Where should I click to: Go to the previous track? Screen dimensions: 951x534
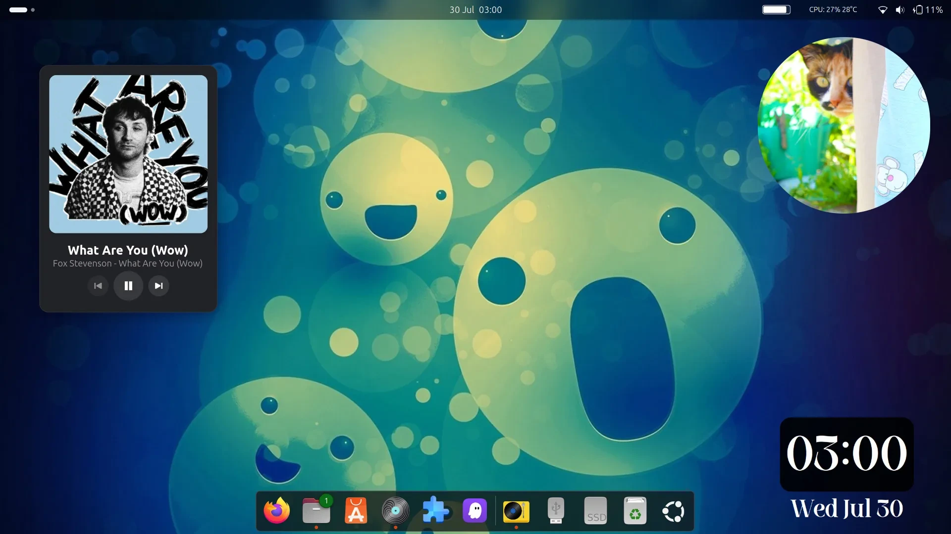[x=98, y=286]
